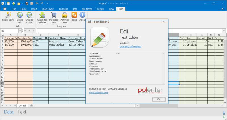Expand the formula bar with right-side arrow

point(224,31)
